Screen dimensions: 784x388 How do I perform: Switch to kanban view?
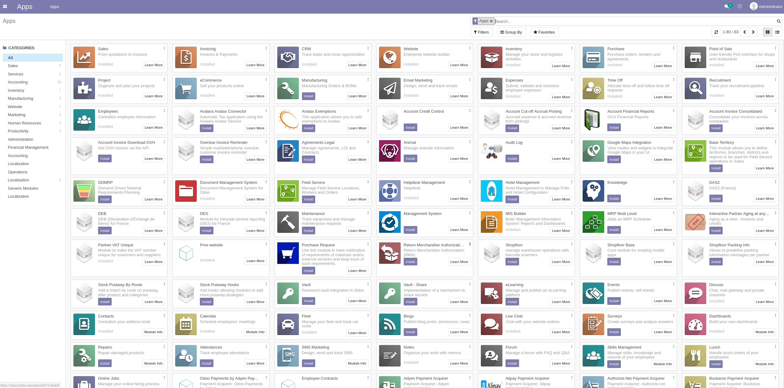click(x=768, y=32)
